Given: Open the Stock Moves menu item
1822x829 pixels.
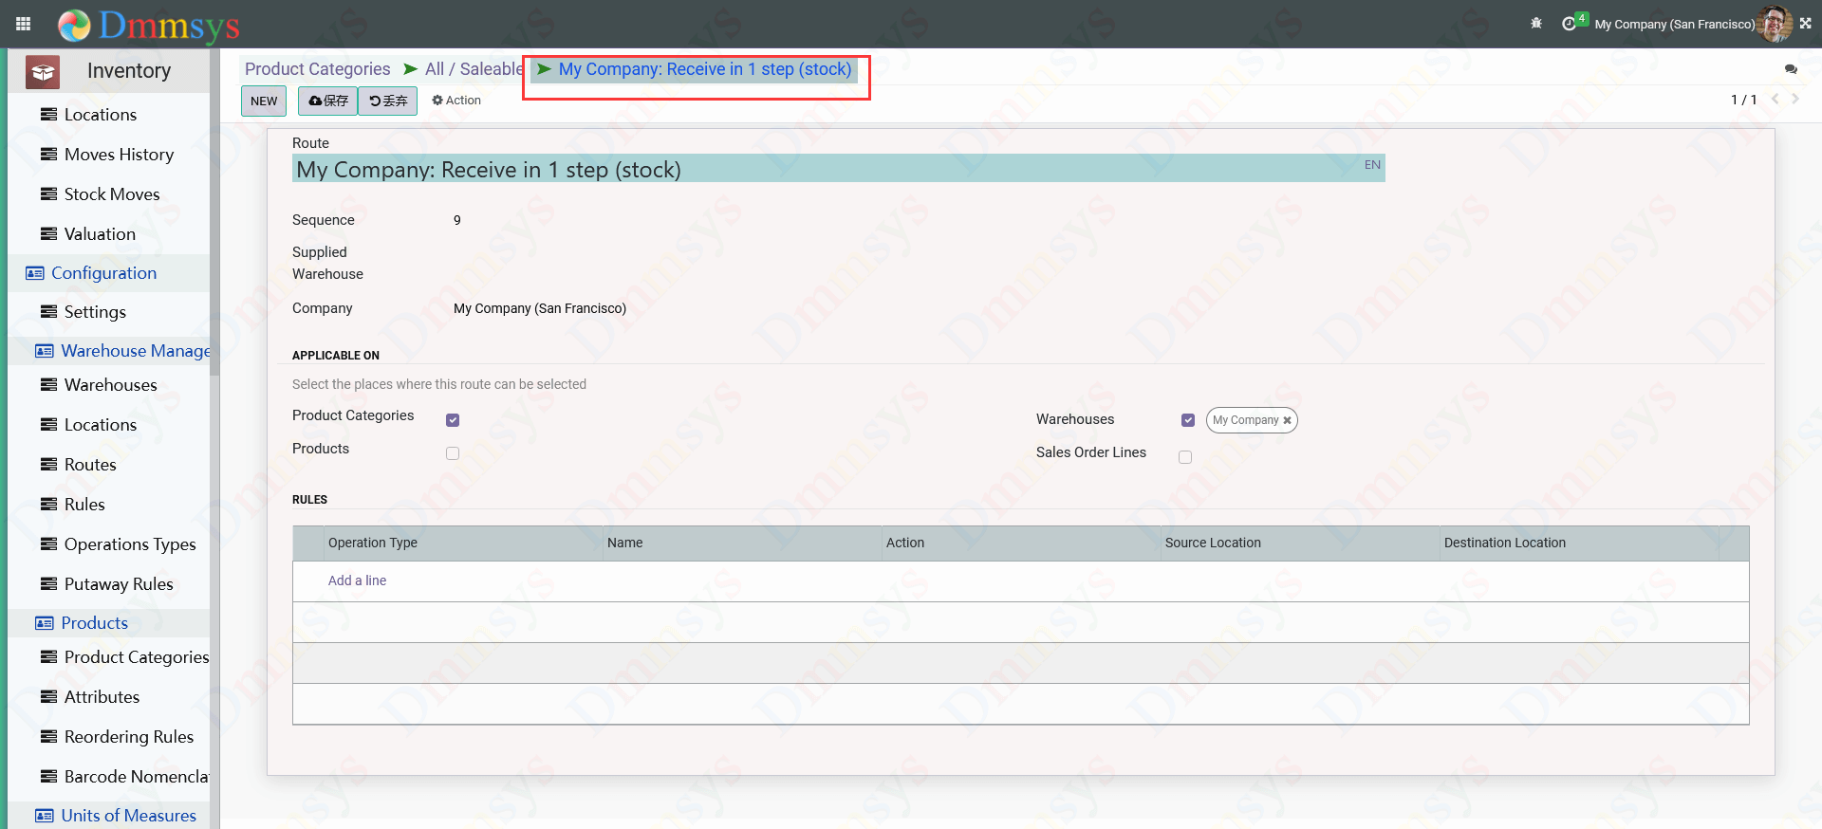Looking at the screenshot, I should [x=112, y=193].
